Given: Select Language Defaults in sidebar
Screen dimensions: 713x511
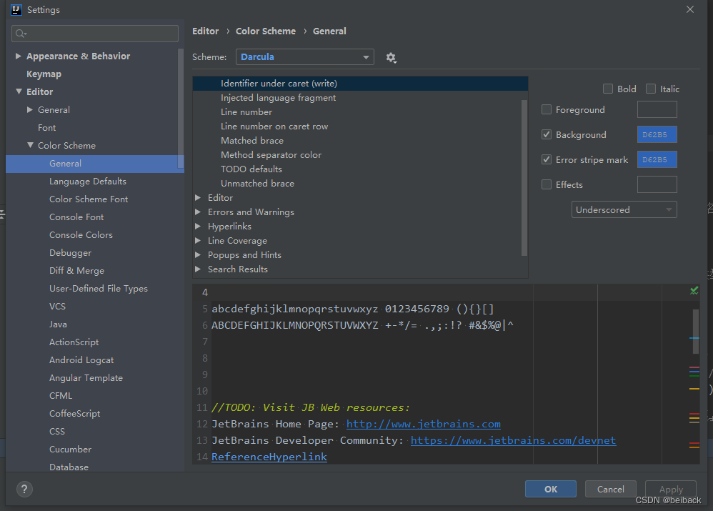Looking at the screenshot, I should tap(88, 181).
